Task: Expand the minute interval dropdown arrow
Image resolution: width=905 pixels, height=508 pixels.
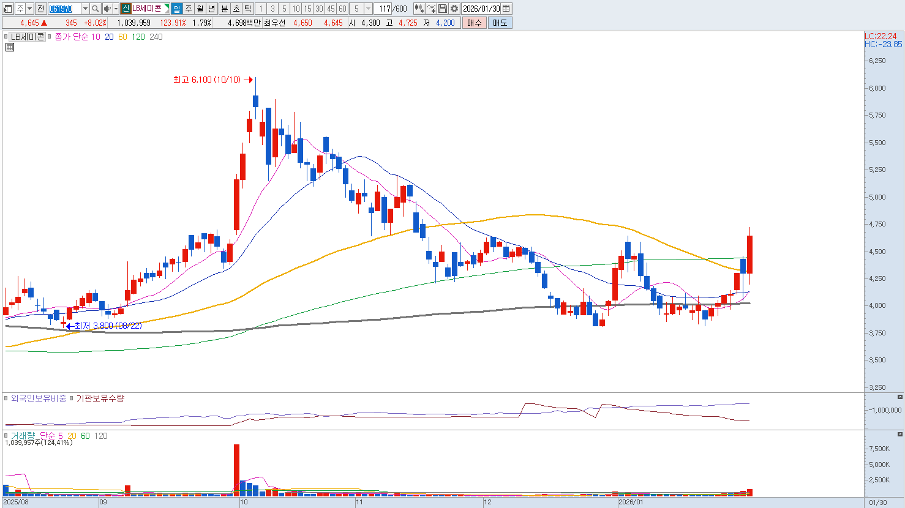Action: pos(368,9)
